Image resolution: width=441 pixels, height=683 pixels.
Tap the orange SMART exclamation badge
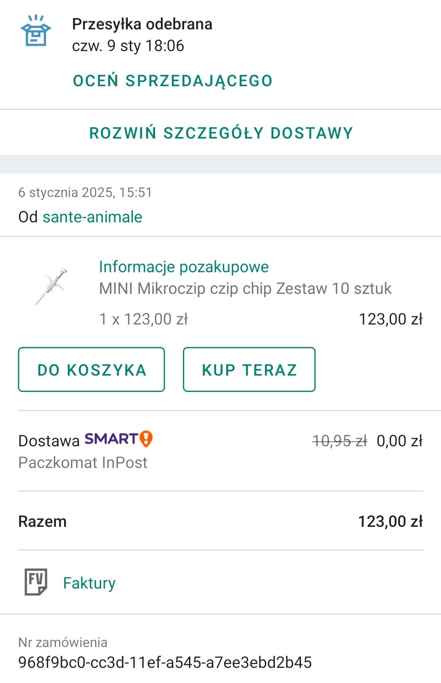pyautogui.click(x=146, y=439)
